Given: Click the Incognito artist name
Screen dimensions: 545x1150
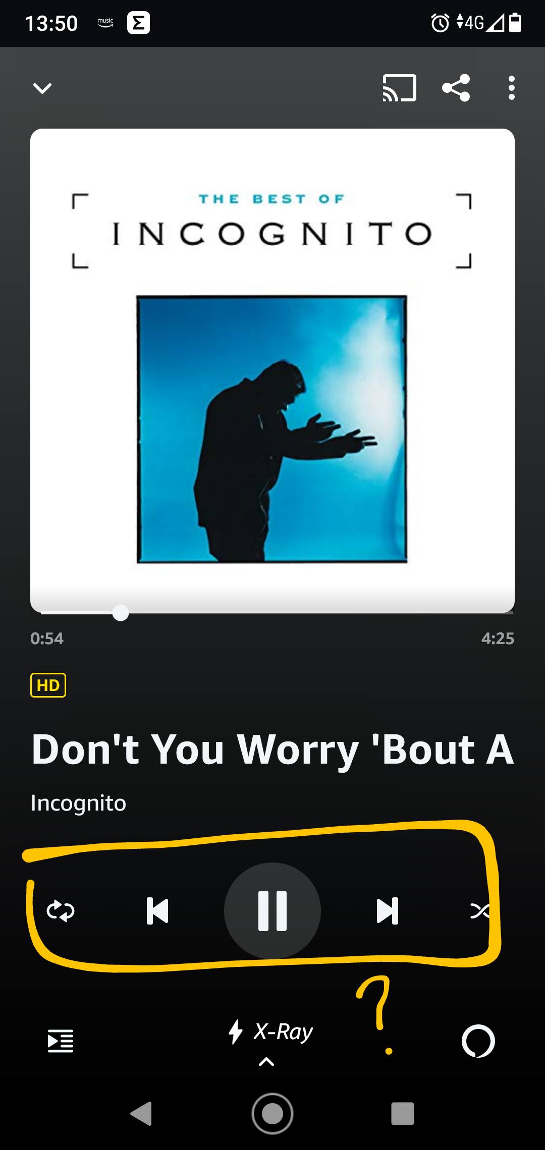Looking at the screenshot, I should tap(78, 802).
